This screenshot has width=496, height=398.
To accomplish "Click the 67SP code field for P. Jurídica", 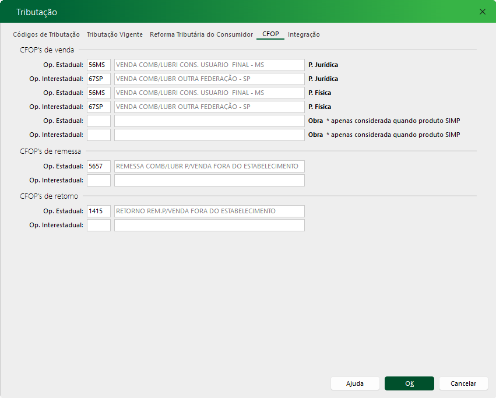I will click(99, 79).
